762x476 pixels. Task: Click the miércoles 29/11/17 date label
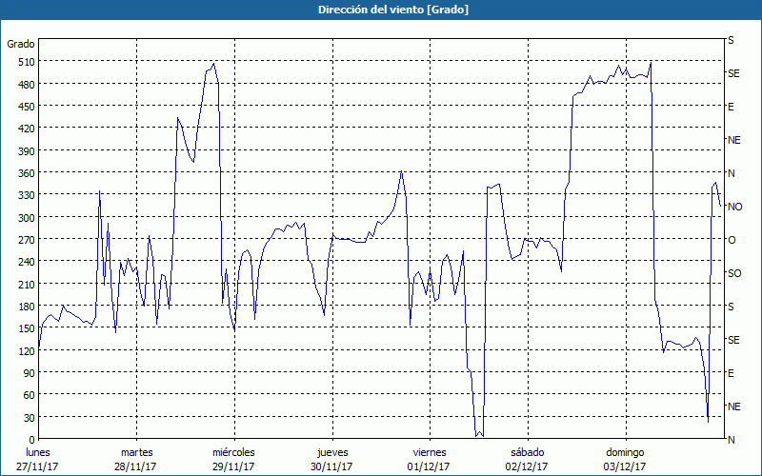click(x=233, y=459)
